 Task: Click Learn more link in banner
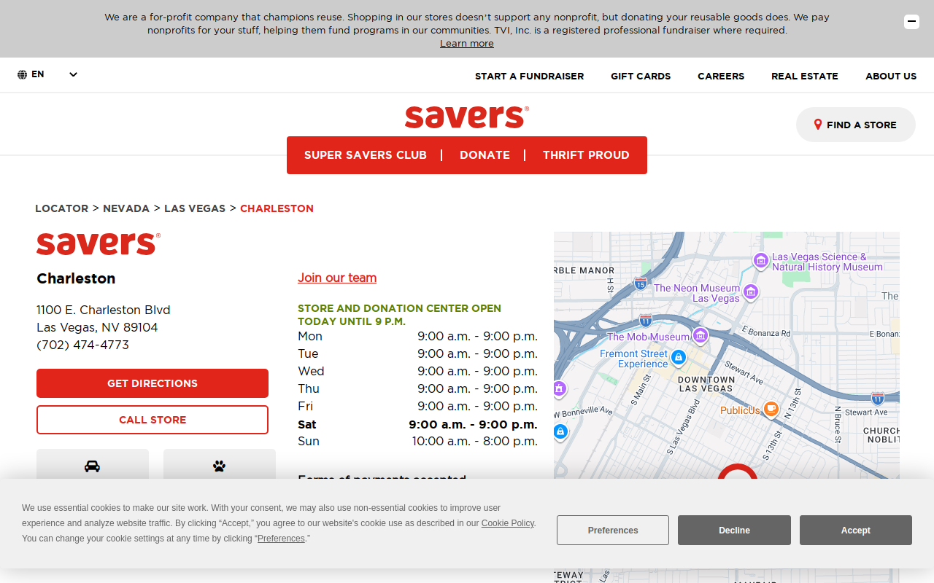(x=467, y=44)
